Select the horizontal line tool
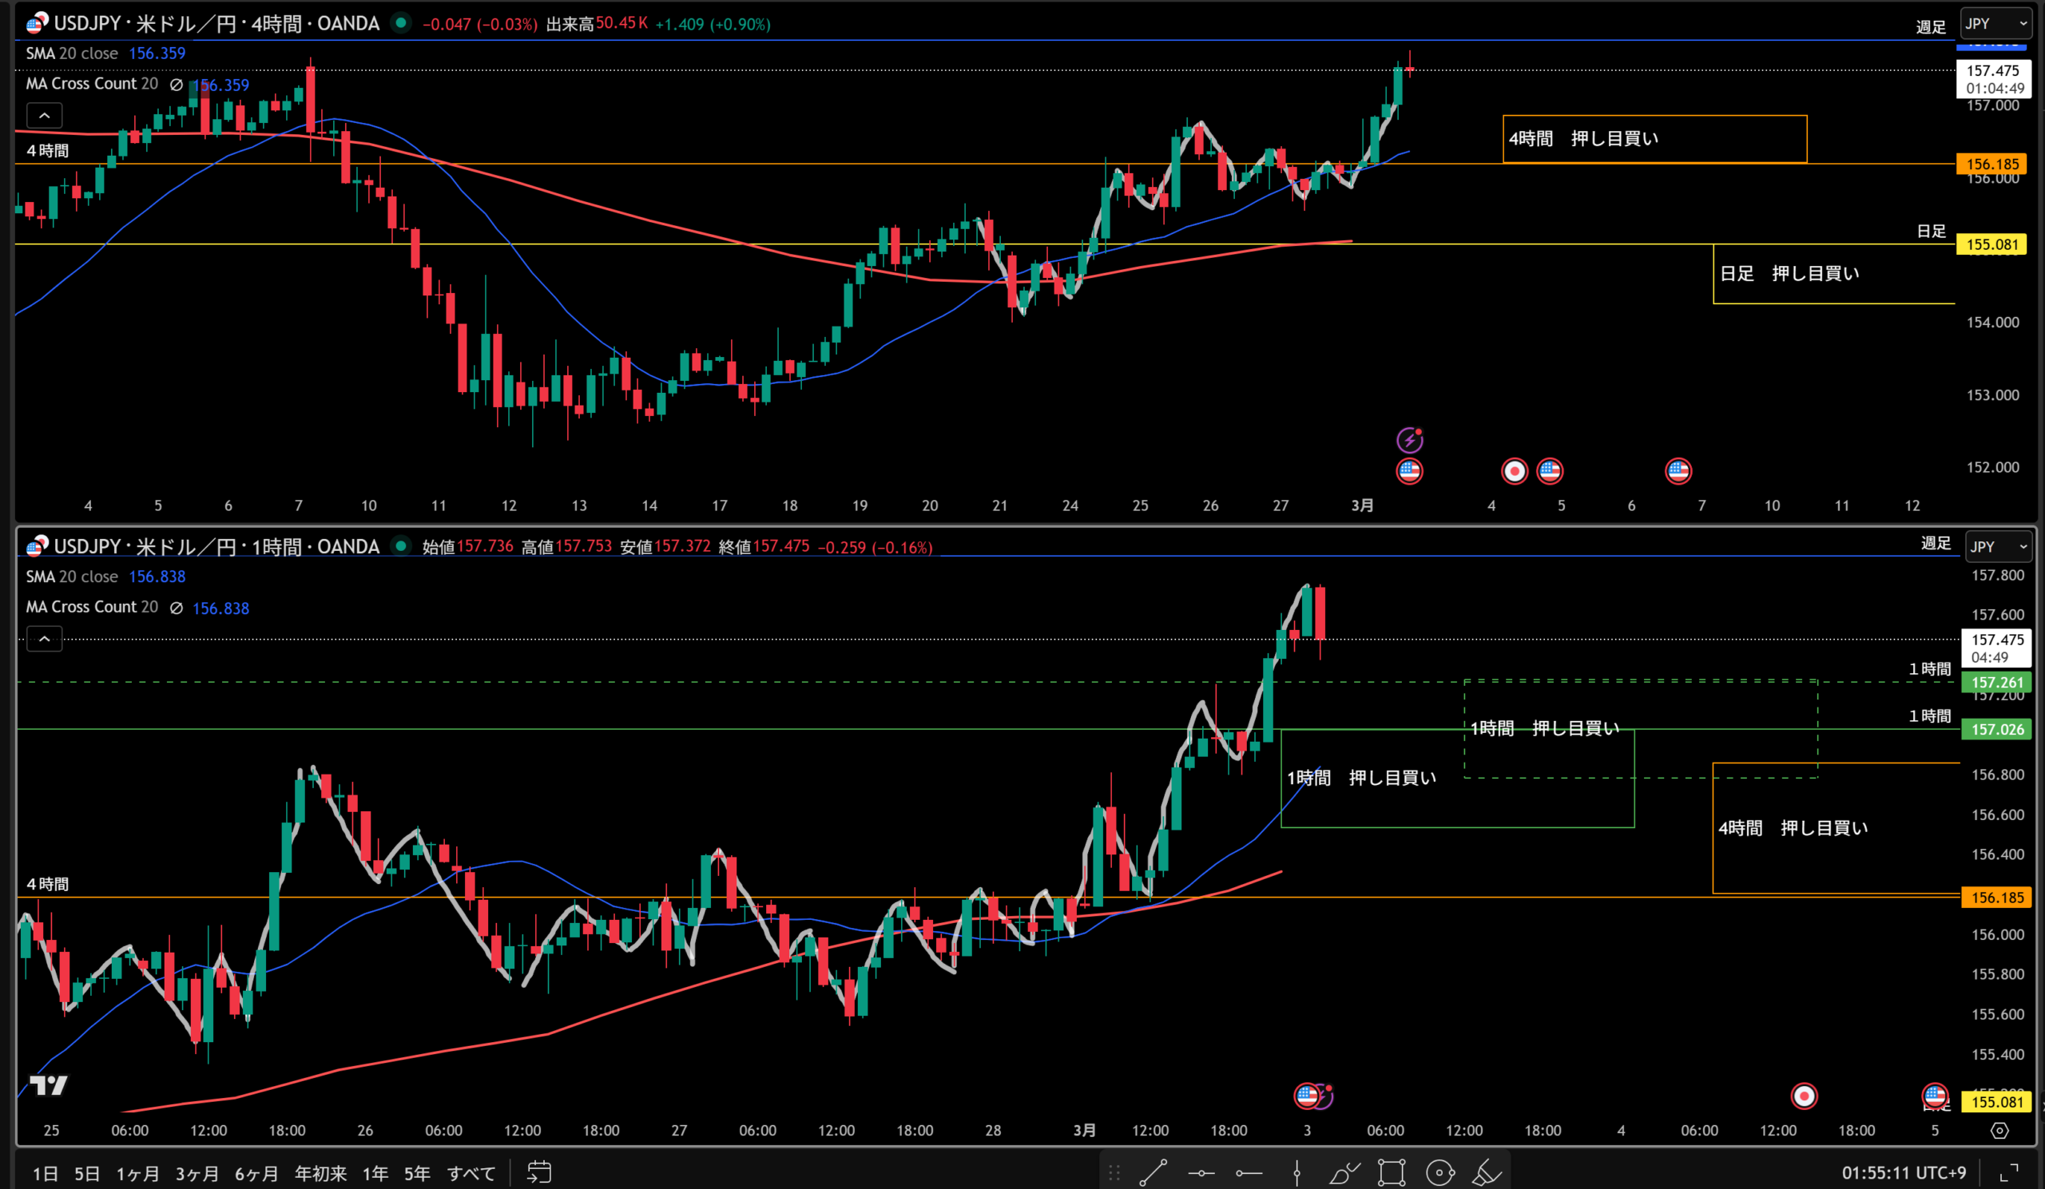The height and width of the screenshot is (1189, 2045). click(x=1201, y=1173)
